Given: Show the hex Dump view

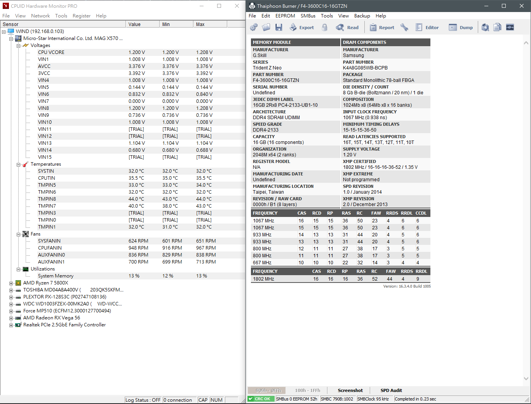Looking at the screenshot, I should click(461, 27).
